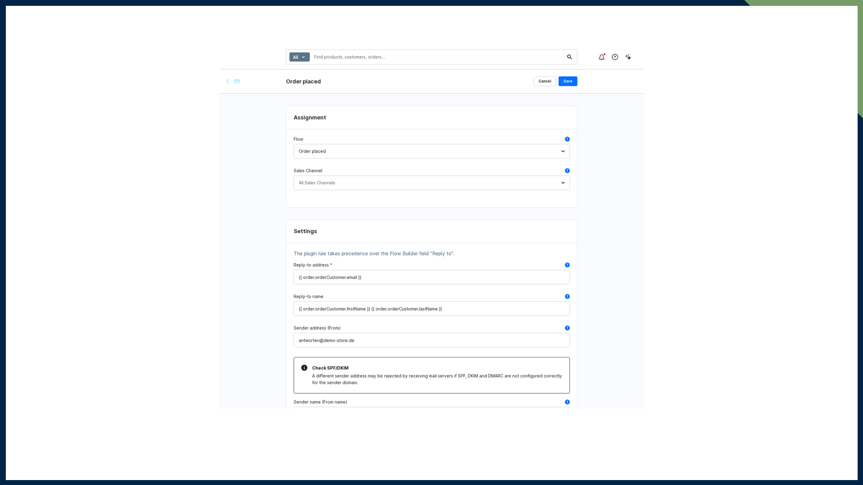The width and height of the screenshot is (863, 485).
Task: Click the Sender address field with antworten@demo-store.de
Action: click(x=431, y=340)
